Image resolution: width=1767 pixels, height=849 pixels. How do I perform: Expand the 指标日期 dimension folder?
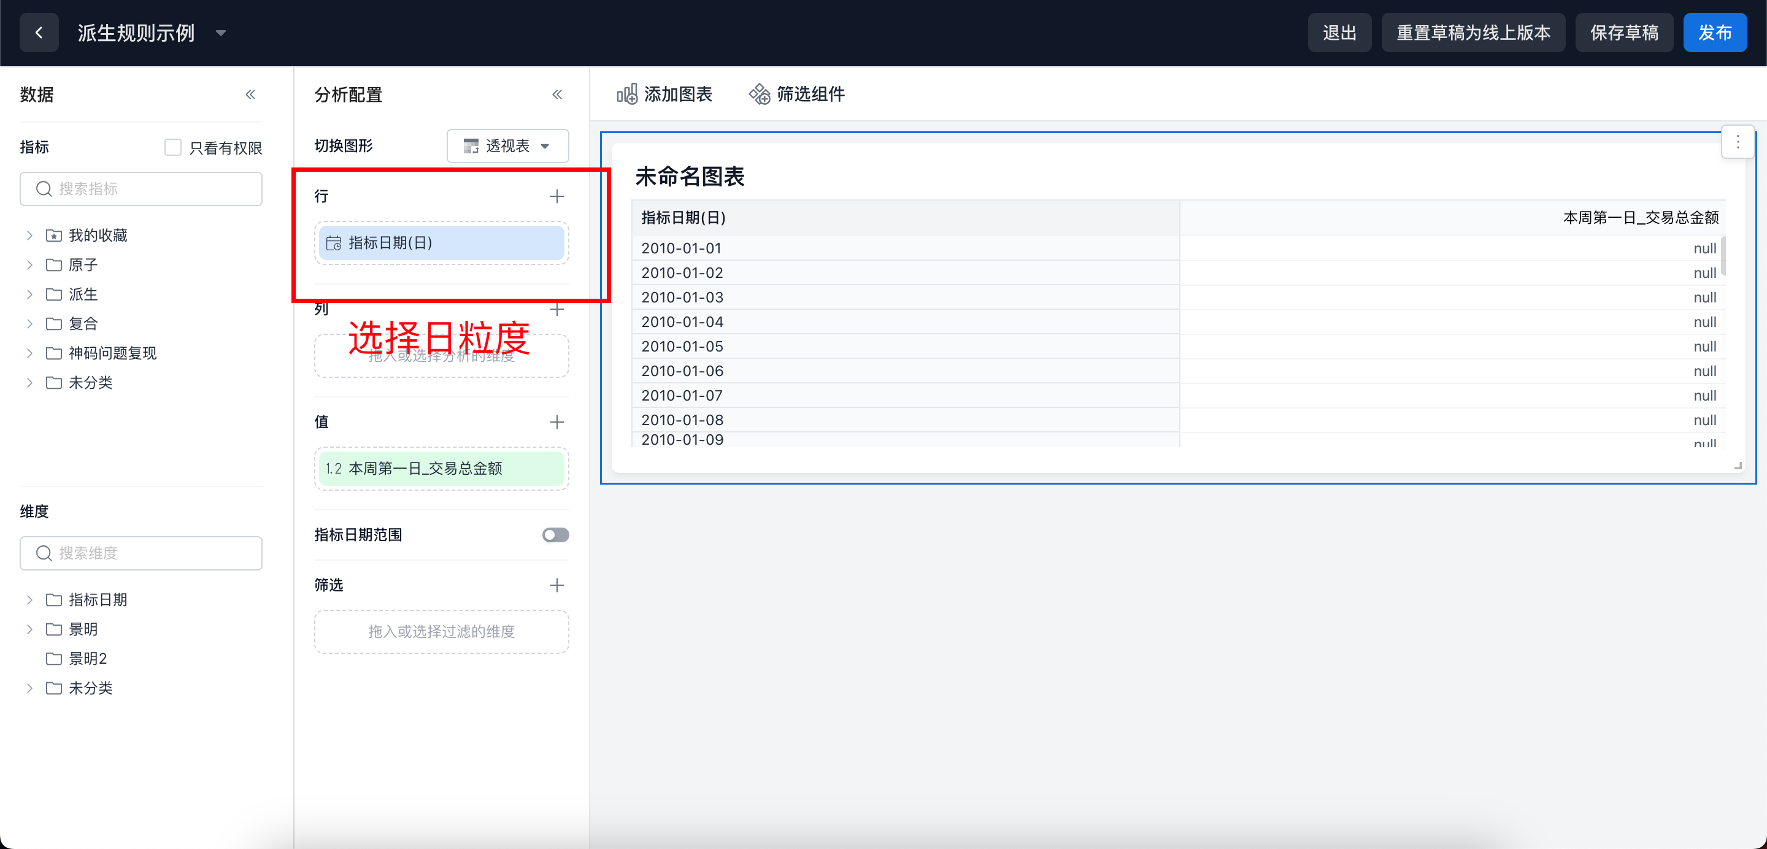(x=29, y=600)
